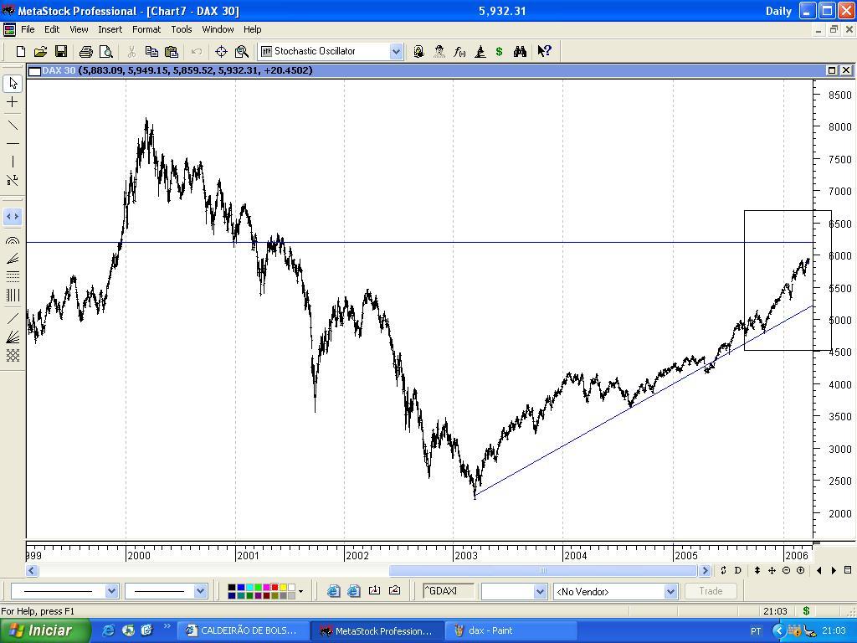Viewport: 857px width, 643px height.
Task: Click the scrollbar left arrow
Action: coord(32,570)
